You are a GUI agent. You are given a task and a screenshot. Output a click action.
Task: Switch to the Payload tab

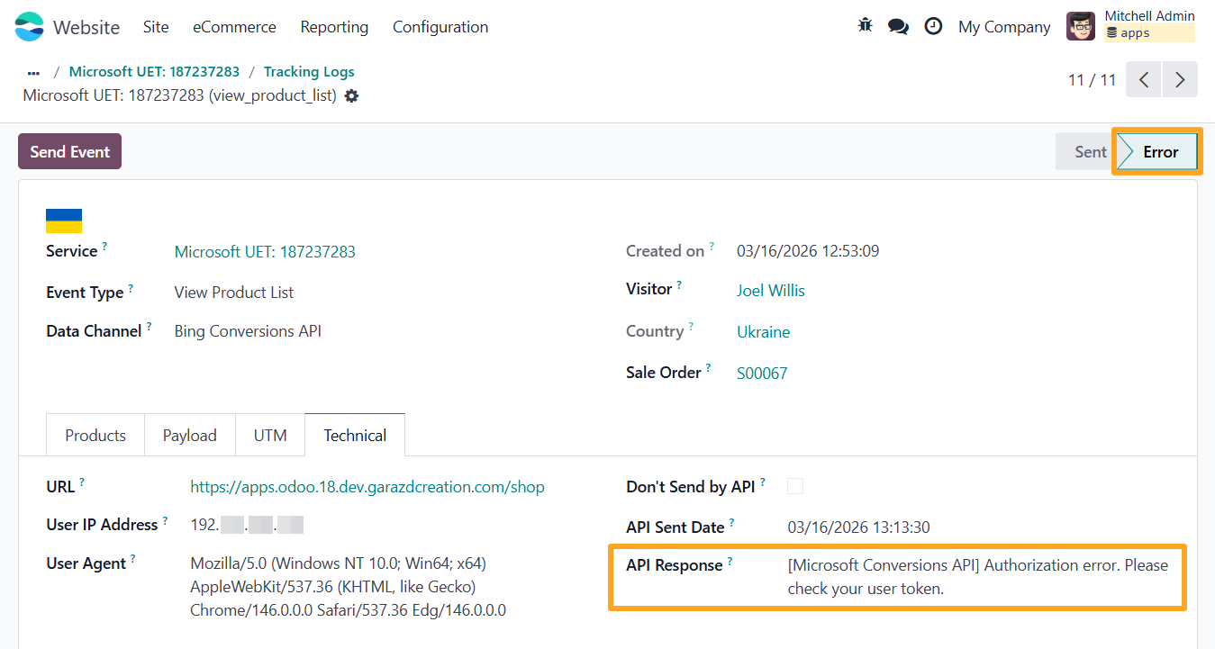189,436
